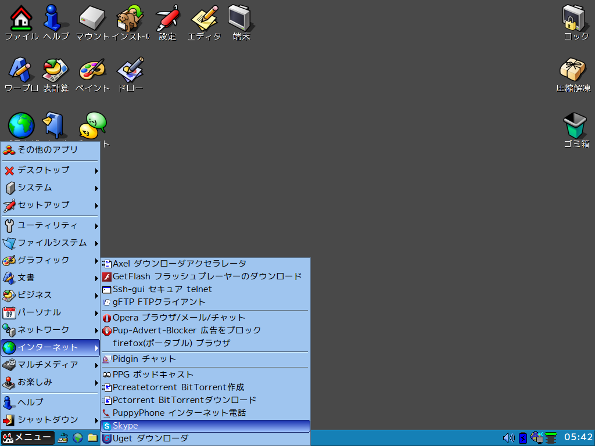The image size is (595, 446).
Task: Open the マルチメディア menu category
Action: point(50,365)
